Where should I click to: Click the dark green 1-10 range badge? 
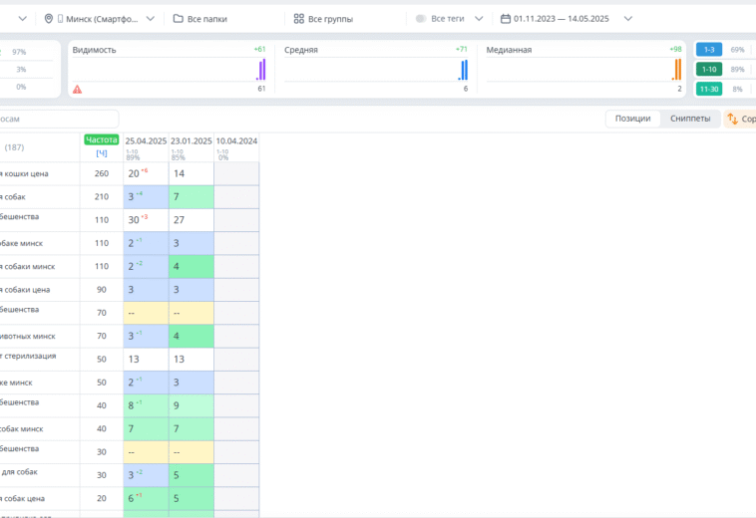[x=709, y=70]
